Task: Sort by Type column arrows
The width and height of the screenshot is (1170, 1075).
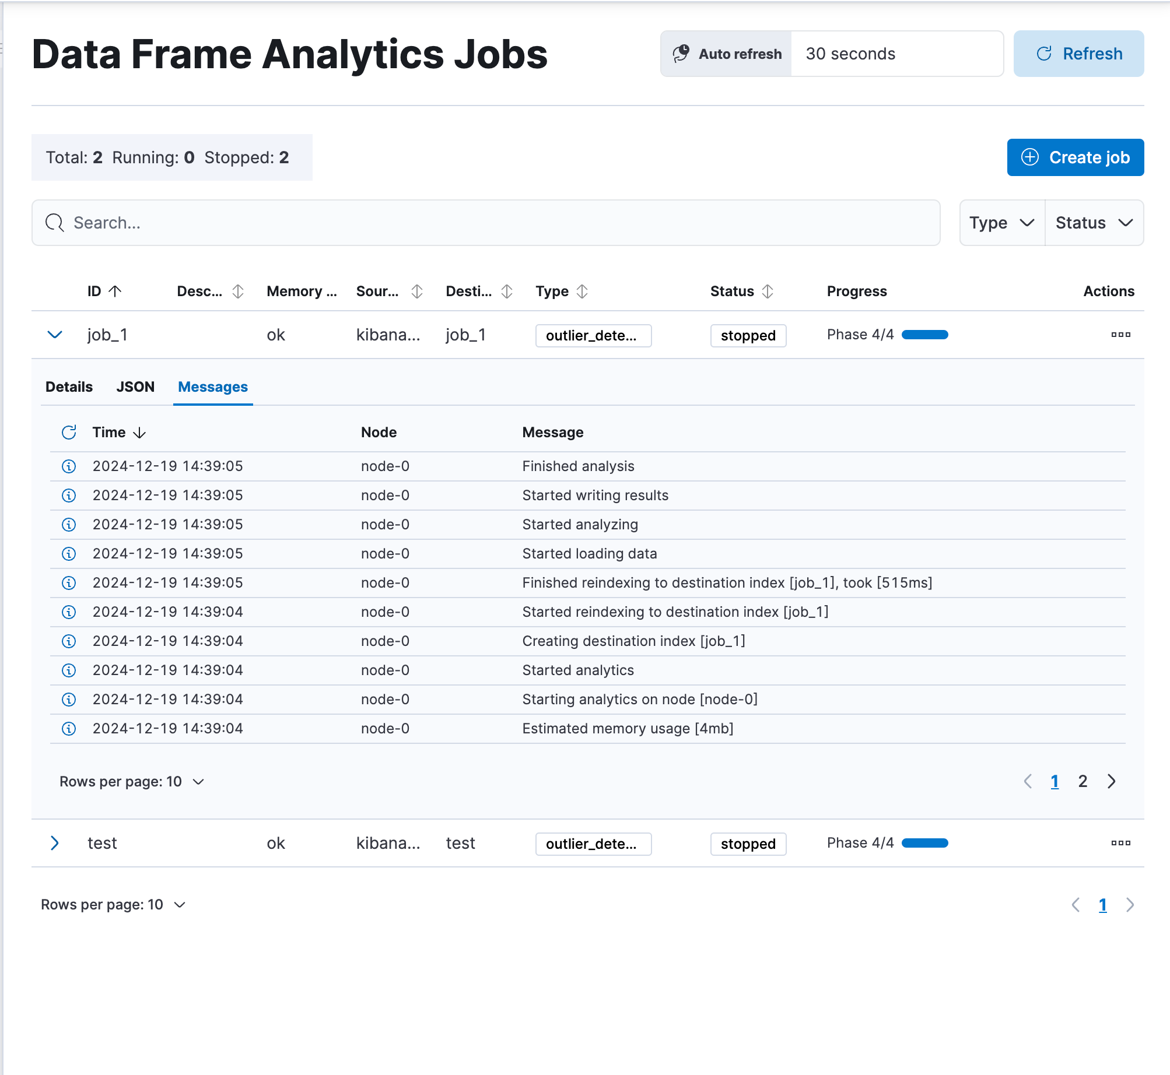Action: point(582,291)
